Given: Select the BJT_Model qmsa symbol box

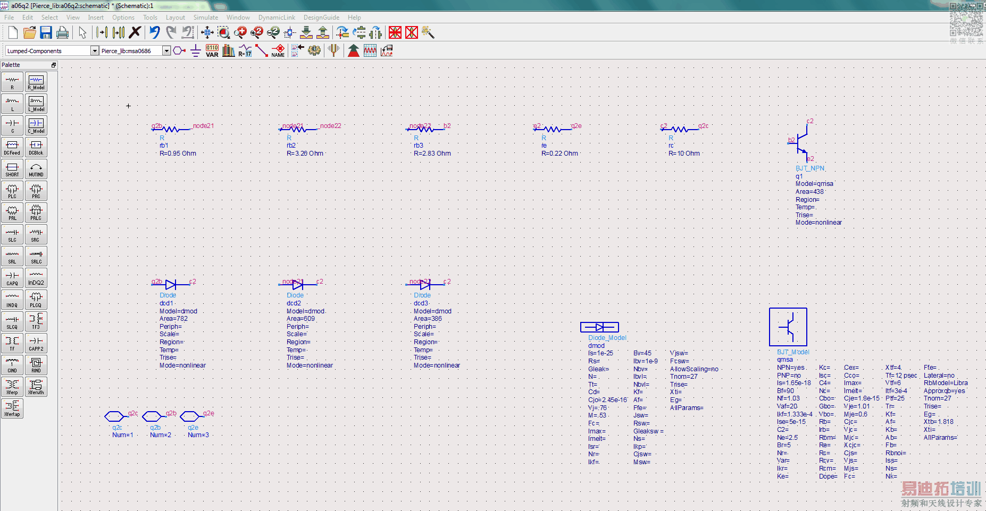Looking at the screenshot, I should pos(788,327).
